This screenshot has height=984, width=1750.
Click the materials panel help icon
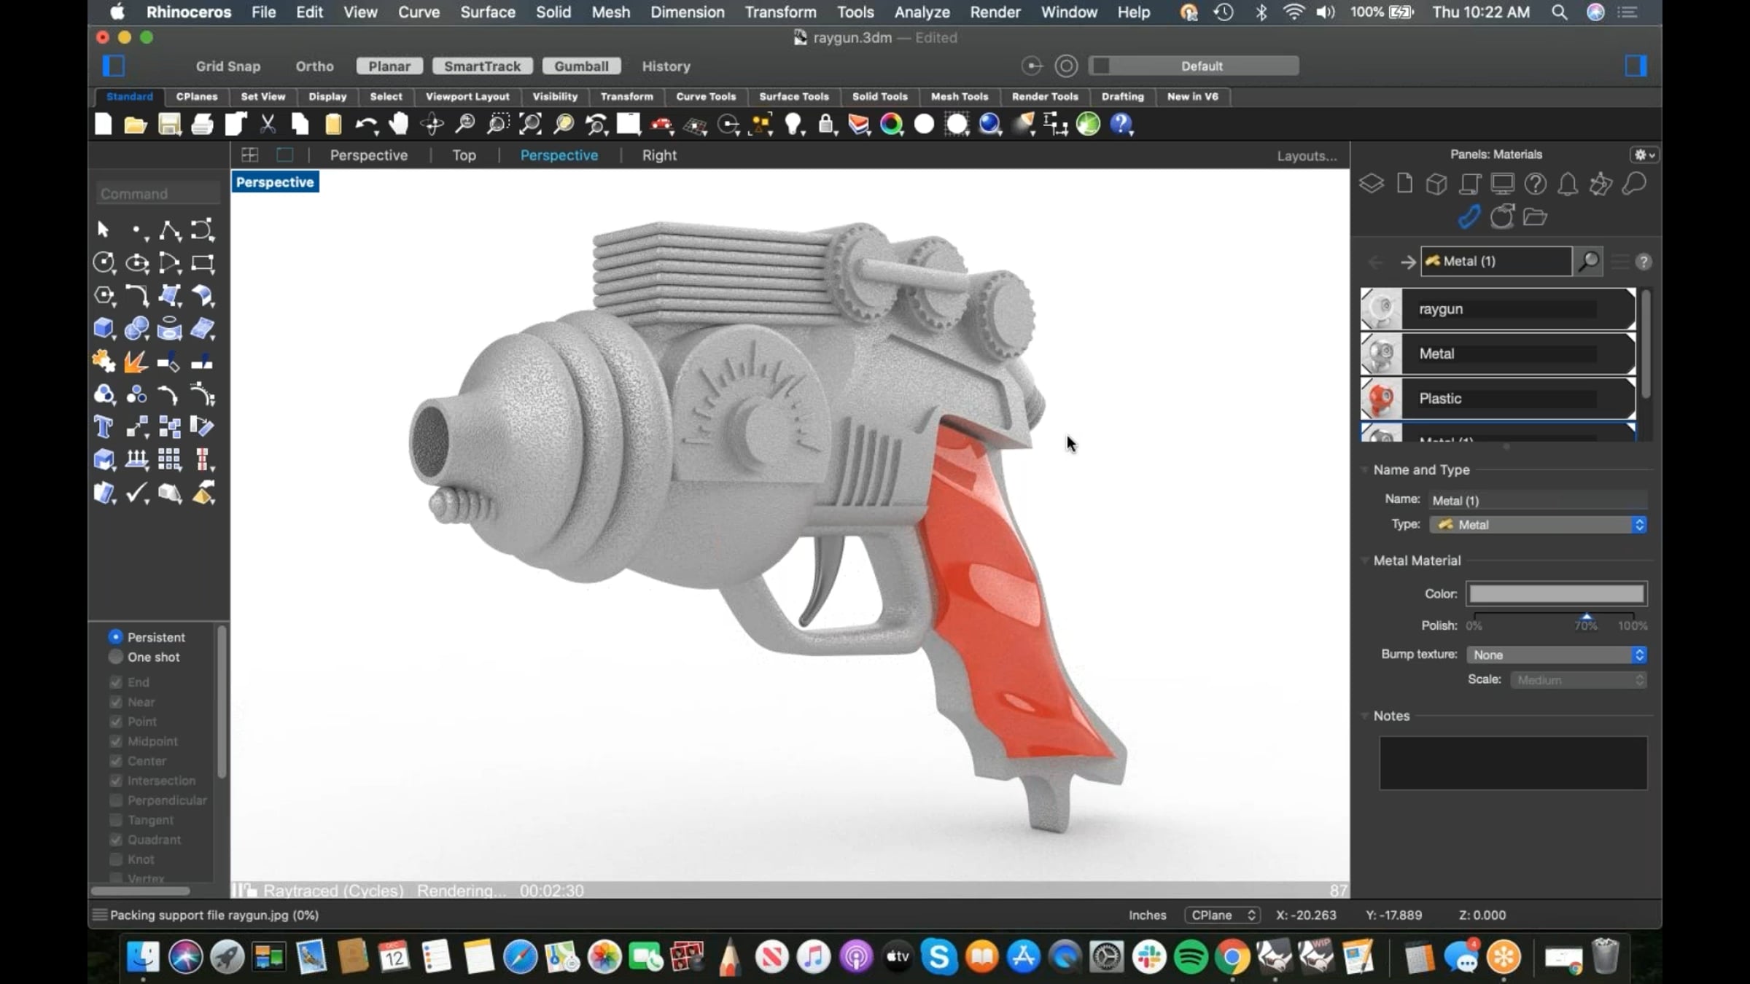point(1644,262)
